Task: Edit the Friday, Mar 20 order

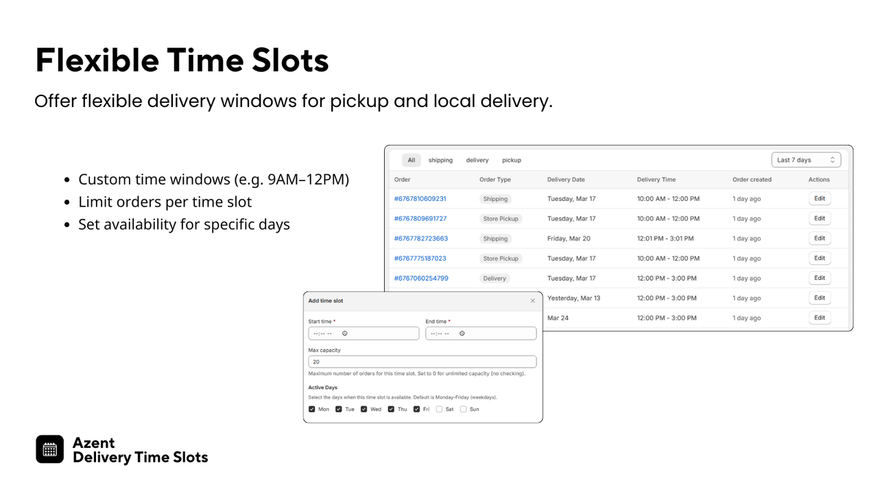Action: tap(820, 238)
